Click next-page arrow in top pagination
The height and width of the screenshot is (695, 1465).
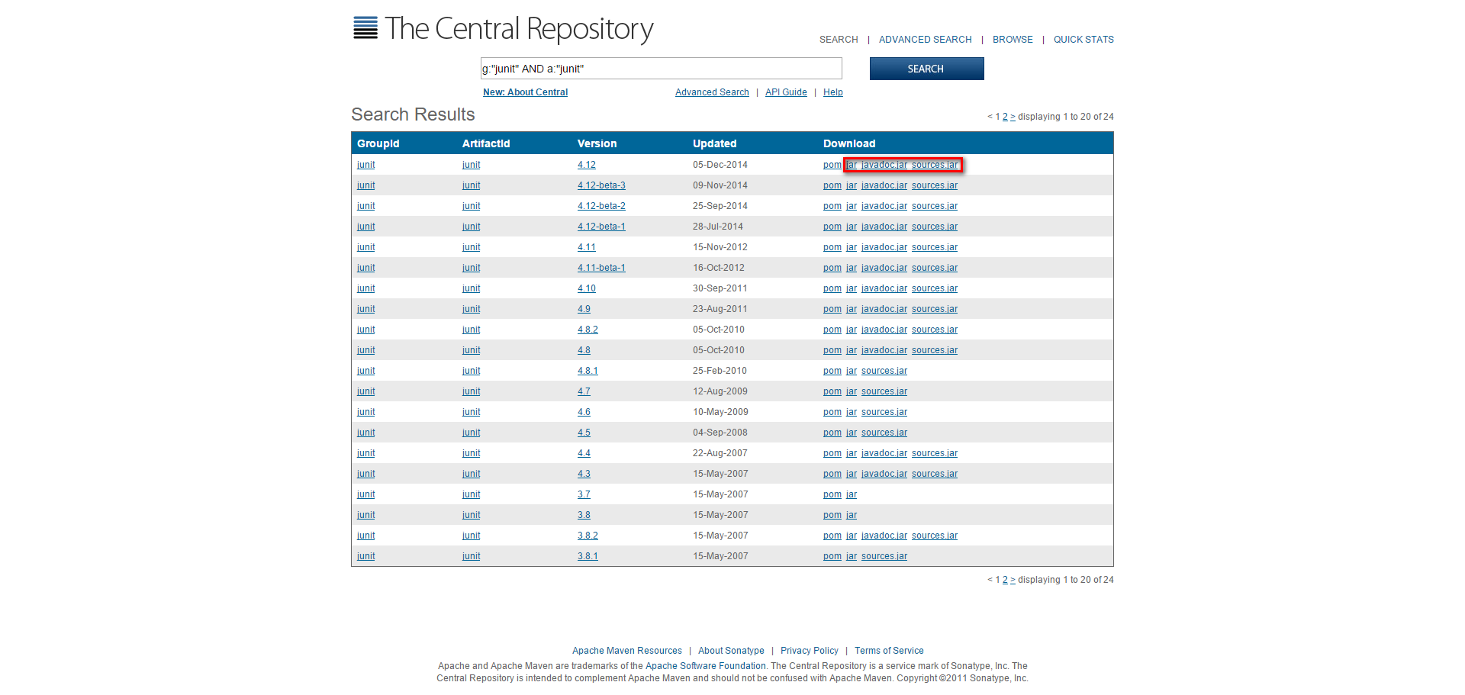(x=1013, y=117)
